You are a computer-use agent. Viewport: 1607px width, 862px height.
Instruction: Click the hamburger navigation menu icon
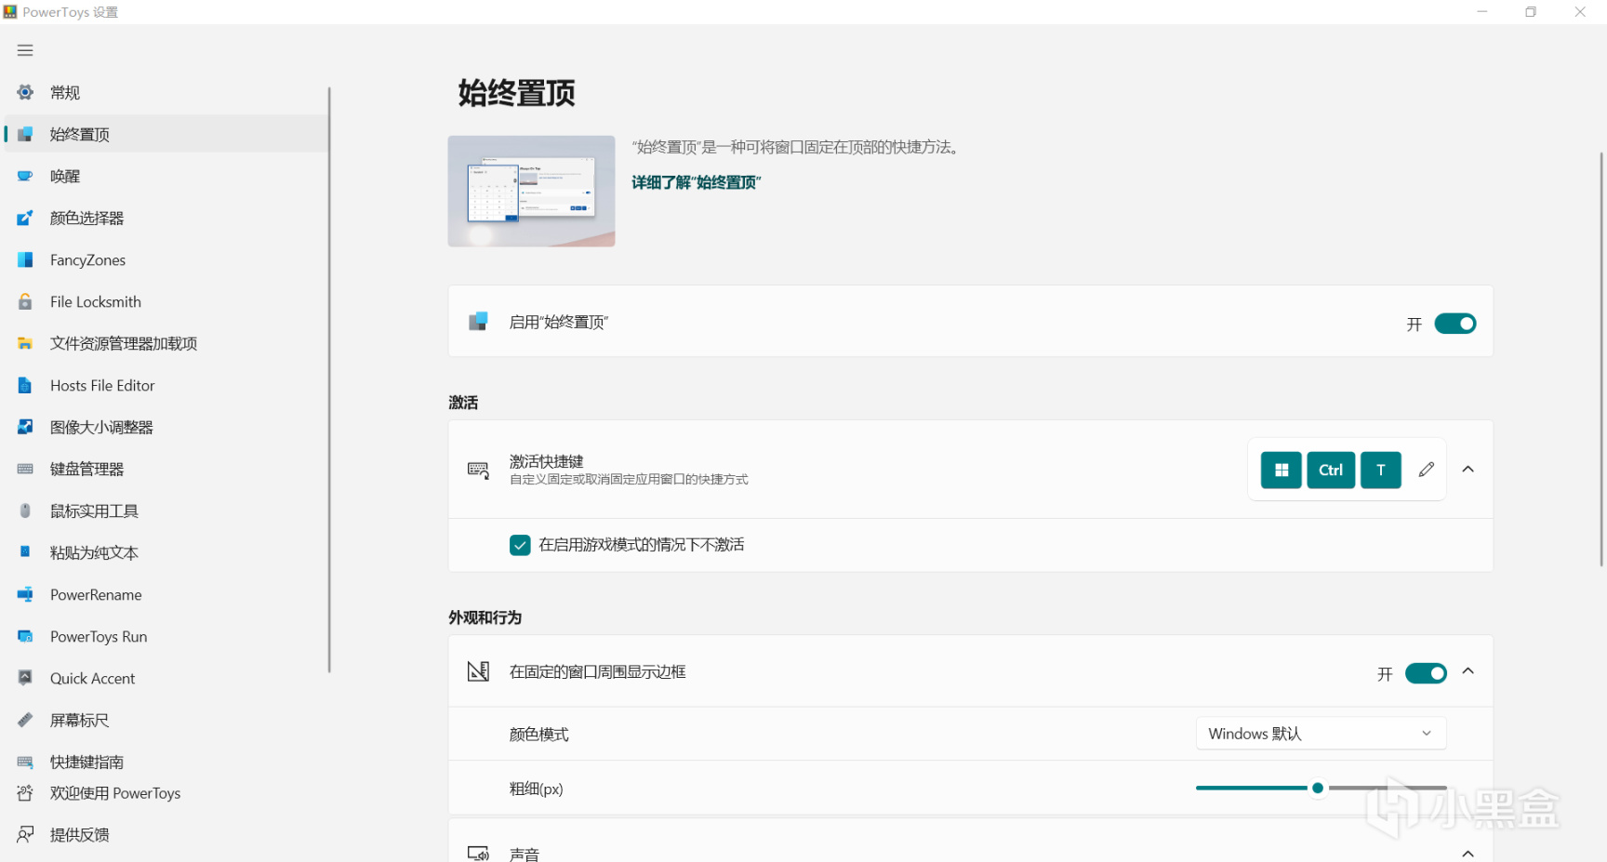click(x=25, y=50)
